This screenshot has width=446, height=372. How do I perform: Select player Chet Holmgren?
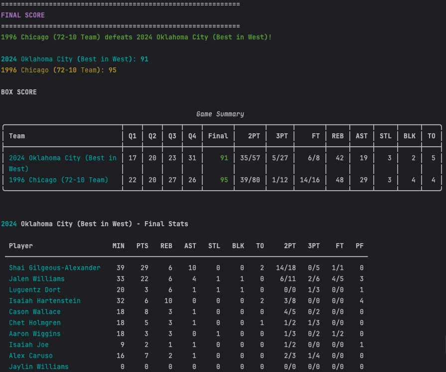pyautogui.click(x=35, y=323)
